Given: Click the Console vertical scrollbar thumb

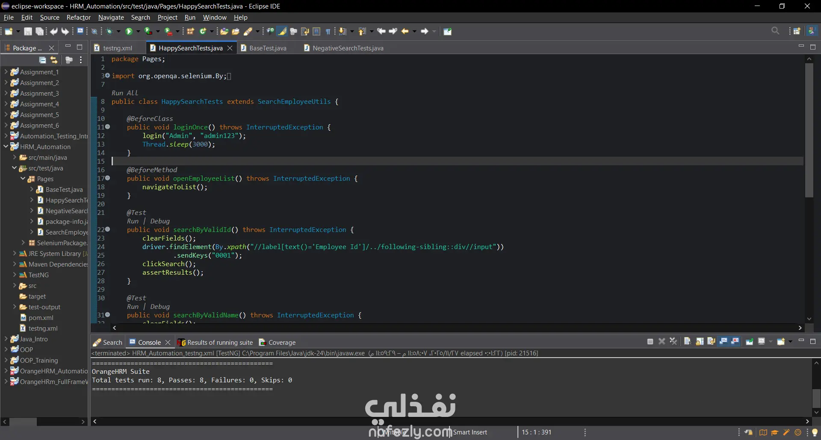Looking at the screenshot, I should [x=816, y=399].
